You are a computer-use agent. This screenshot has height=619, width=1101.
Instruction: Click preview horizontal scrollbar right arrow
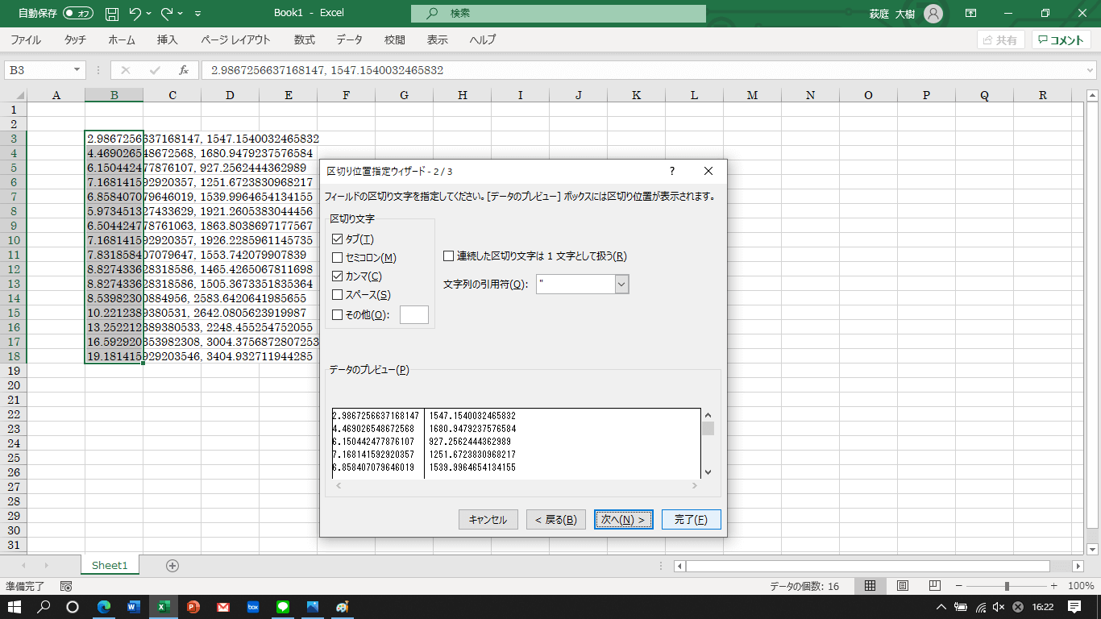[694, 485]
